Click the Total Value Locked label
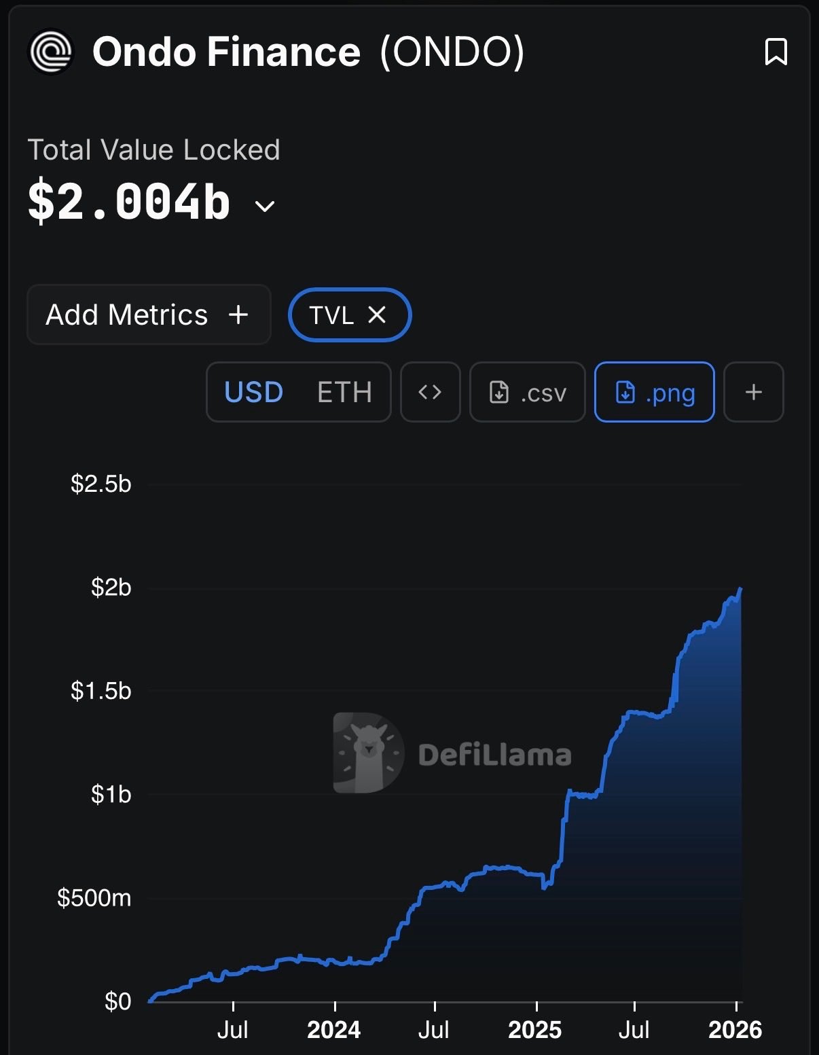Screen dimensions: 819x1055 (x=153, y=149)
